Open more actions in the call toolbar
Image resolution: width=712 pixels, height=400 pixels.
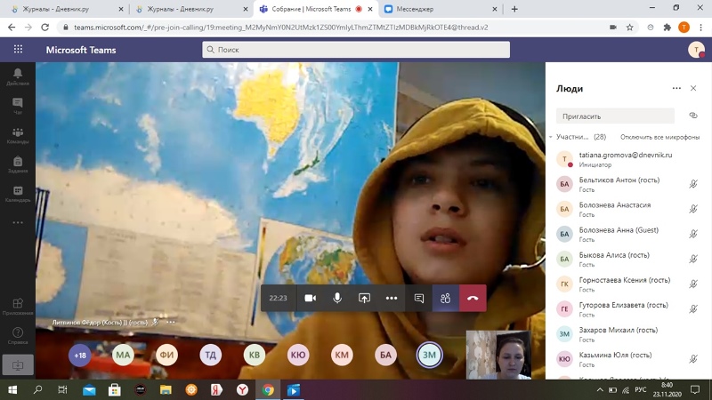click(x=391, y=298)
